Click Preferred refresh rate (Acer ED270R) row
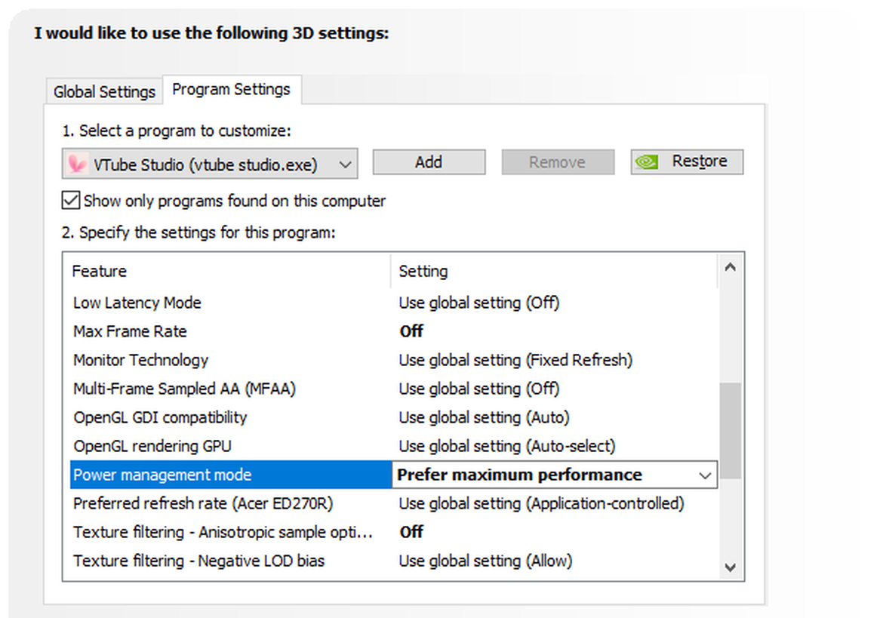 203,503
